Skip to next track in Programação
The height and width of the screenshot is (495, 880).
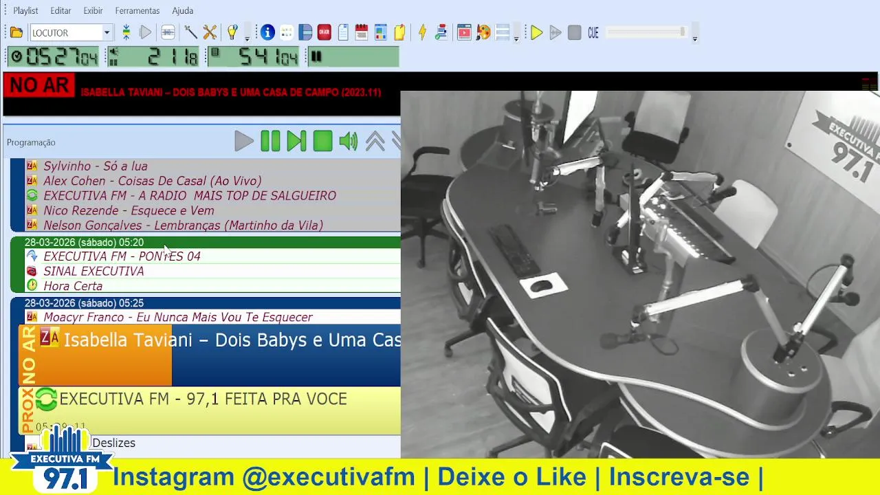296,141
